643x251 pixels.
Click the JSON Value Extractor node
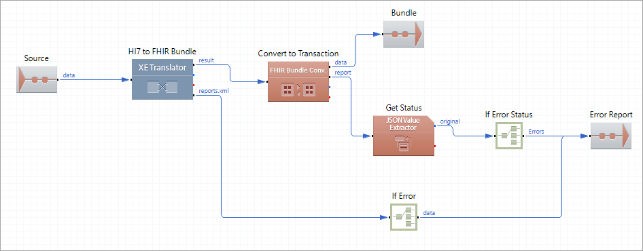tap(404, 136)
